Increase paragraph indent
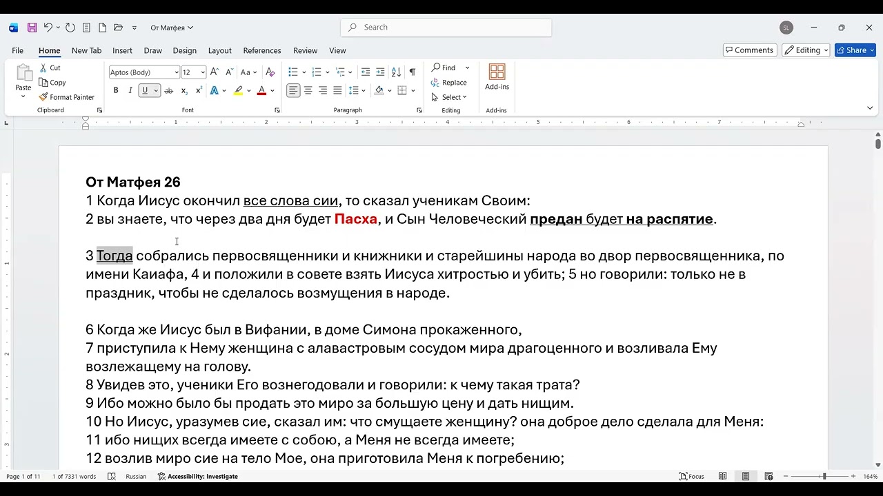 coord(381,72)
